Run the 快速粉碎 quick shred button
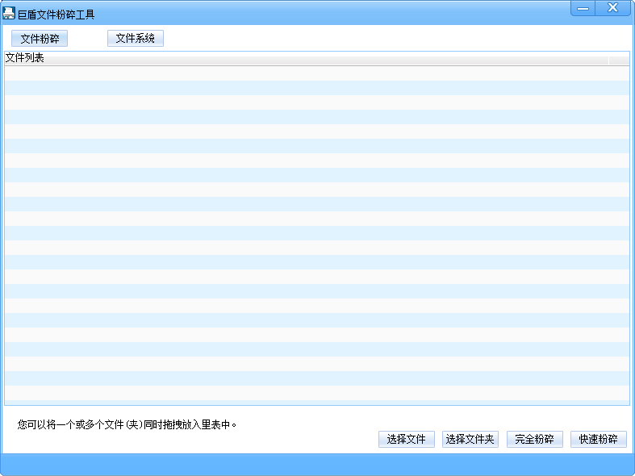Image resolution: width=635 pixels, height=476 pixels. (x=598, y=439)
